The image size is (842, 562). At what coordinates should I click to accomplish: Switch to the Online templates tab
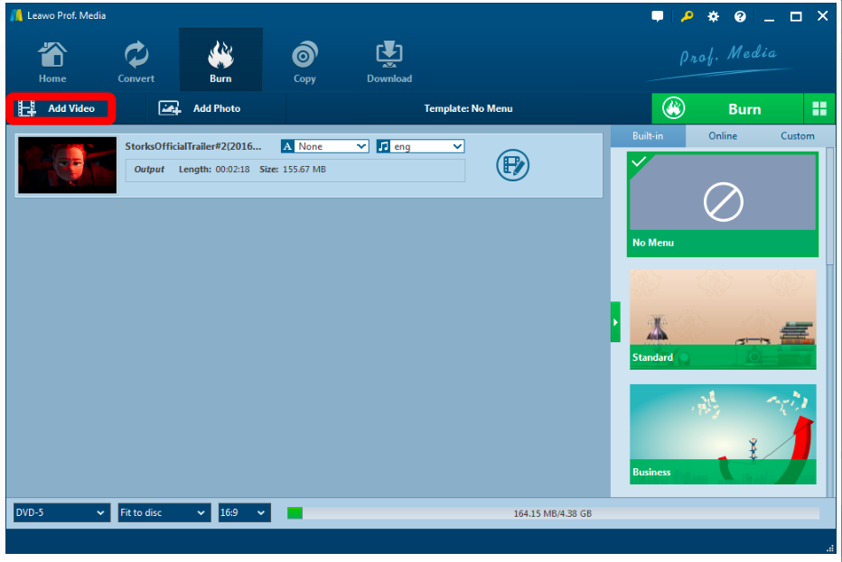tap(722, 135)
